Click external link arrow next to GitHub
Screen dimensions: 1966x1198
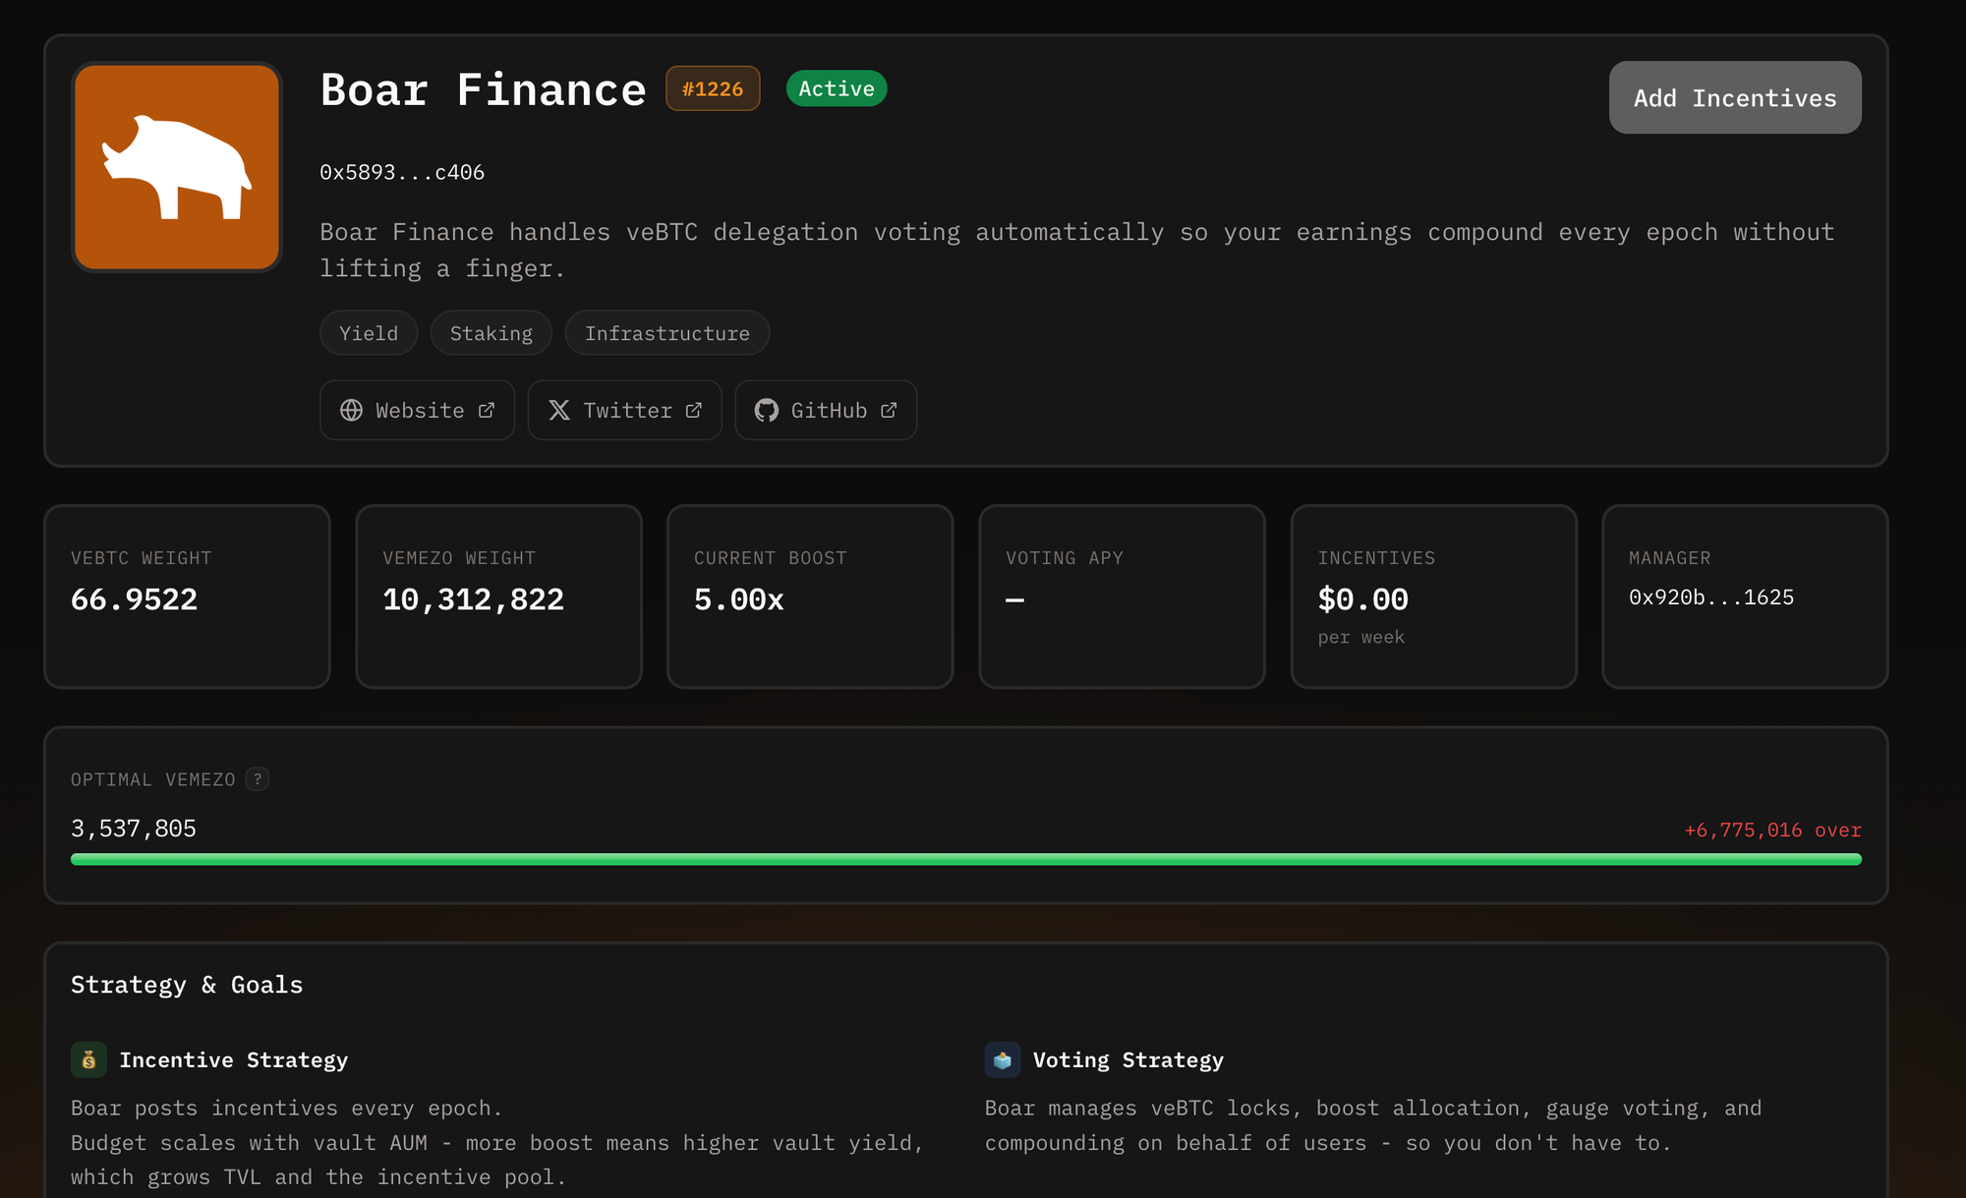889,410
